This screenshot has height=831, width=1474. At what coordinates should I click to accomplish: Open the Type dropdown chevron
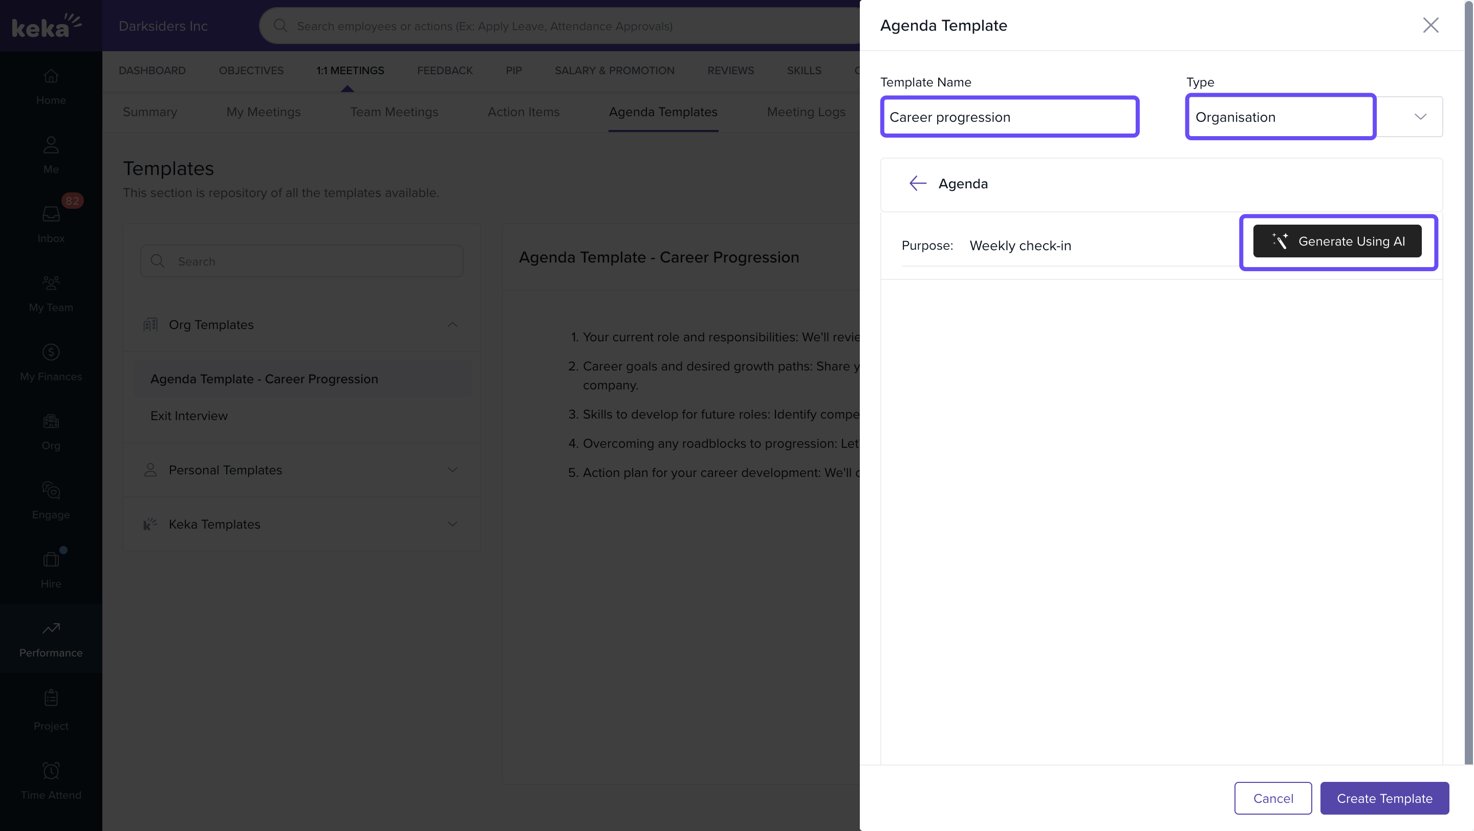[x=1420, y=117]
